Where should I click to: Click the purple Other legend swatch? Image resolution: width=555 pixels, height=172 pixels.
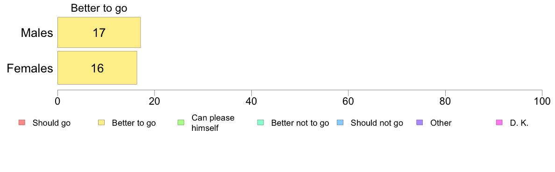420,123
